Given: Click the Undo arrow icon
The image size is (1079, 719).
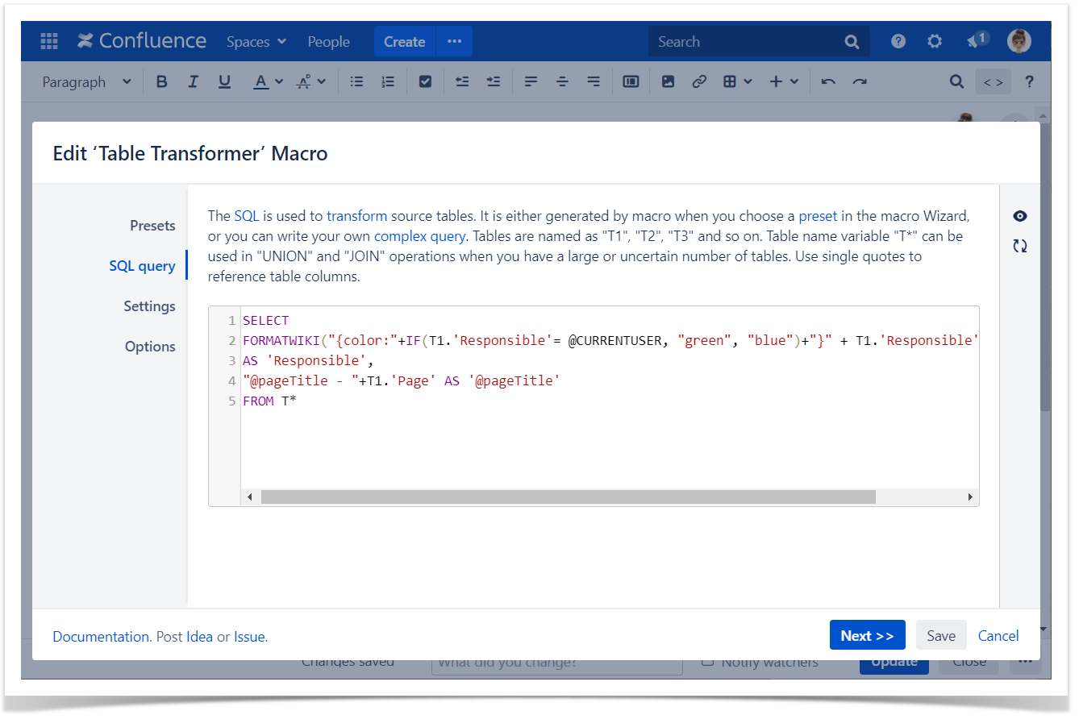Looking at the screenshot, I should tap(827, 81).
